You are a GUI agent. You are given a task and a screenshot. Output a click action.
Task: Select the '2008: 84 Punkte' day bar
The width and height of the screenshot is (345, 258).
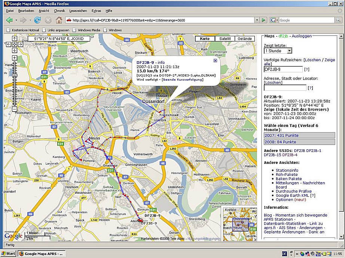coord(299,142)
